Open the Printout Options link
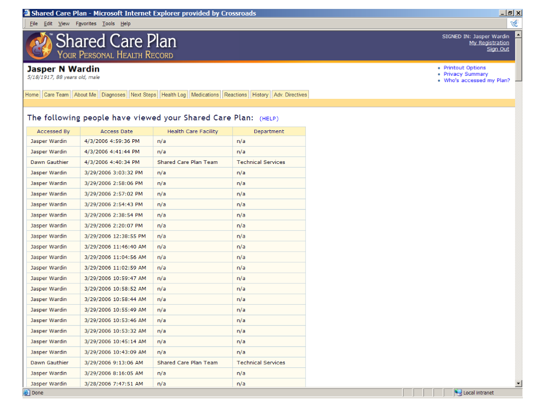The image size is (536, 402). coord(465,68)
